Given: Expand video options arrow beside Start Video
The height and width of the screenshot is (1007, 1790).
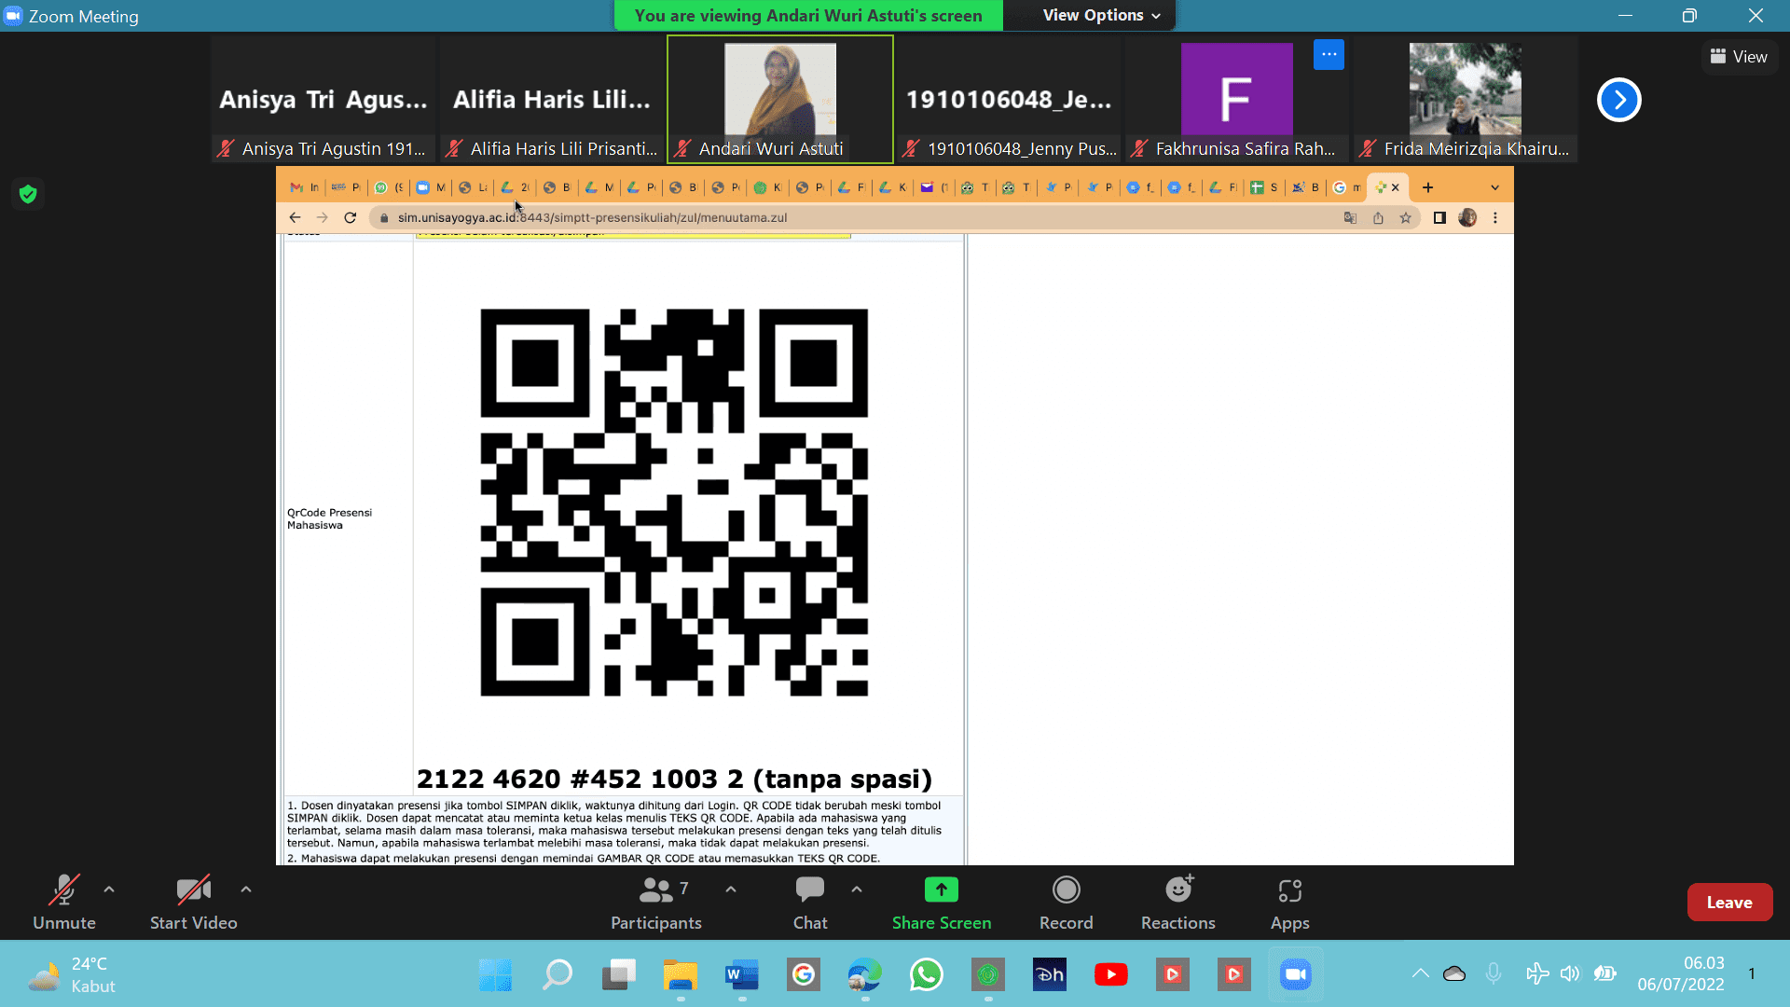Looking at the screenshot, I should (246, 890).
